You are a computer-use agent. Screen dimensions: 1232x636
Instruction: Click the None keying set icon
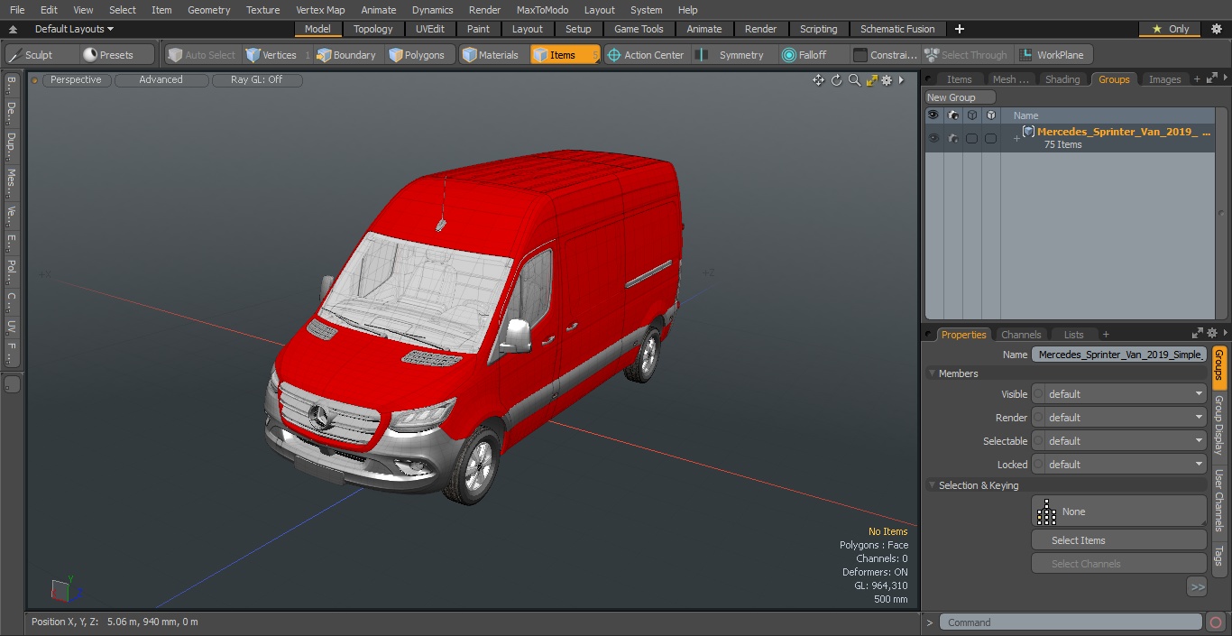[x=1046, y=512]
